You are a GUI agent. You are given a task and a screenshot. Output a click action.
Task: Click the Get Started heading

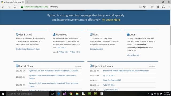point(26,34)
